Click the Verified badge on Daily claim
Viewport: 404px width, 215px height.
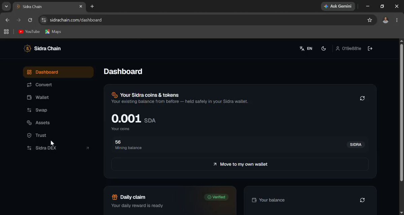click(216, 197)
